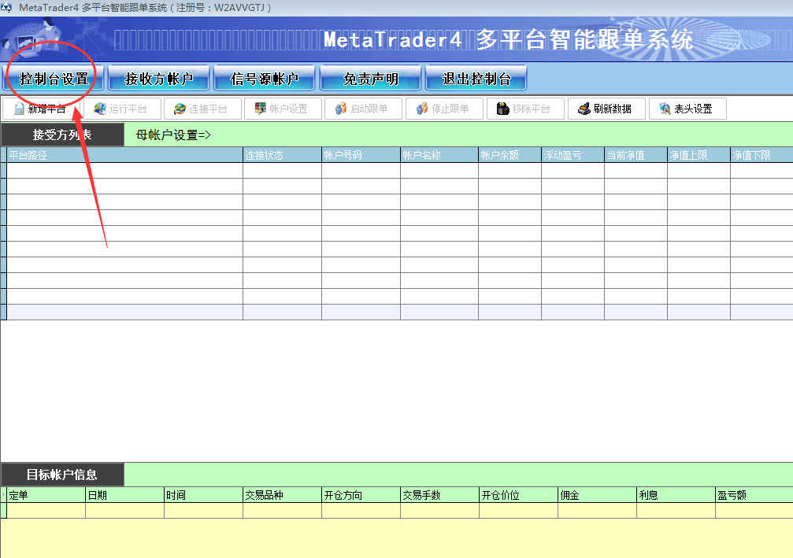Open the 信号源帐户 menu

pyautogui.click(x=265, y=79)
